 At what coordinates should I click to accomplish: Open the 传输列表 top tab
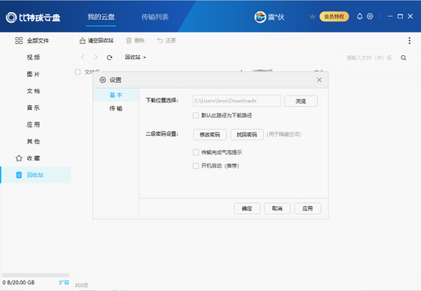[x=155, y=17]
